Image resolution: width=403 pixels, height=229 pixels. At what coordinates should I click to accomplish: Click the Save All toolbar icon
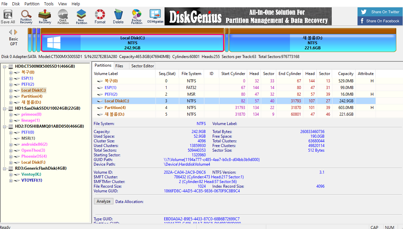click(8, 17)
